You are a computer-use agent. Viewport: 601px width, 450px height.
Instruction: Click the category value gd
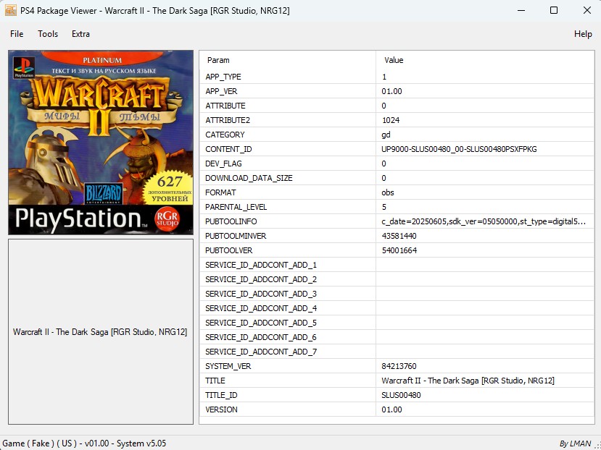point(386,135)
